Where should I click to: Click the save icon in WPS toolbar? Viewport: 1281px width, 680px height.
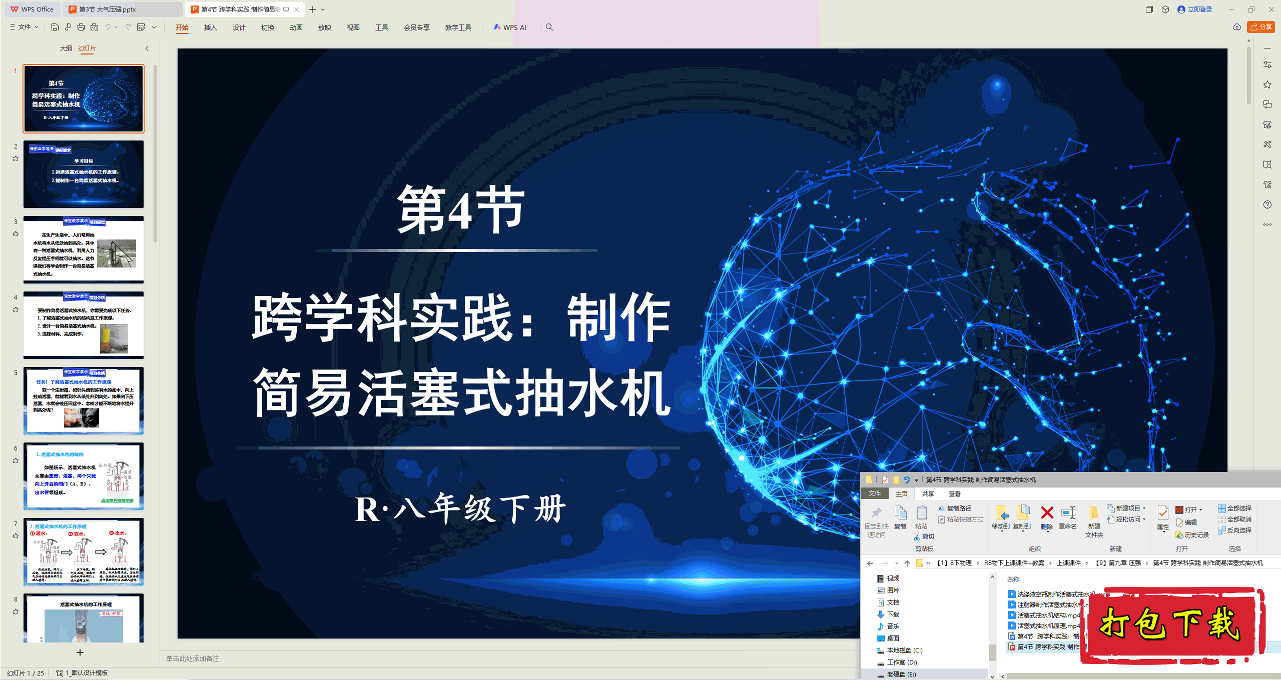(x=55, y=27)
